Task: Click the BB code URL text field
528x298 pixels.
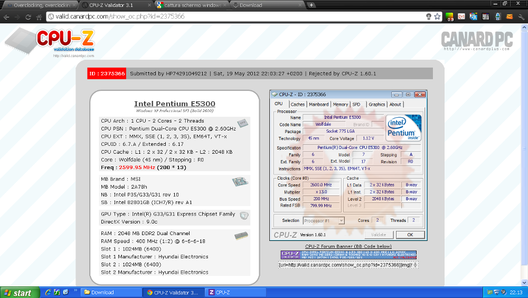Action: pos(348,265)
